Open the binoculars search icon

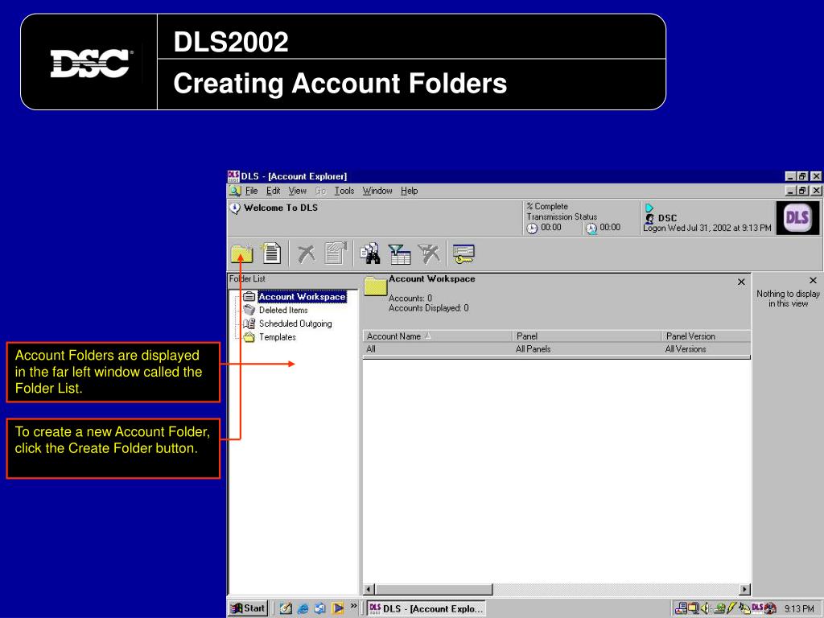(x=370, y=253)
